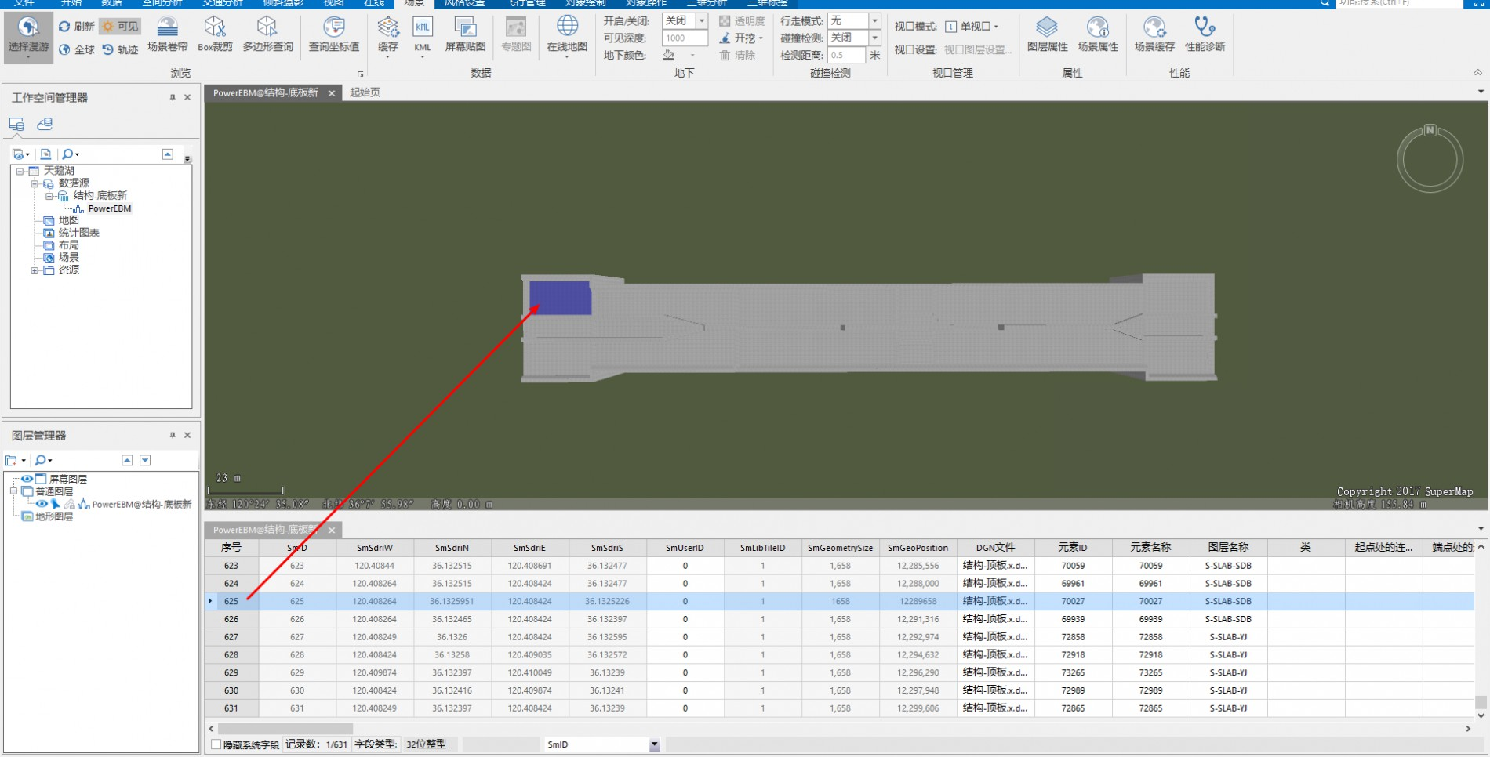Click the 刷新 refresh icon

point(65,27)
